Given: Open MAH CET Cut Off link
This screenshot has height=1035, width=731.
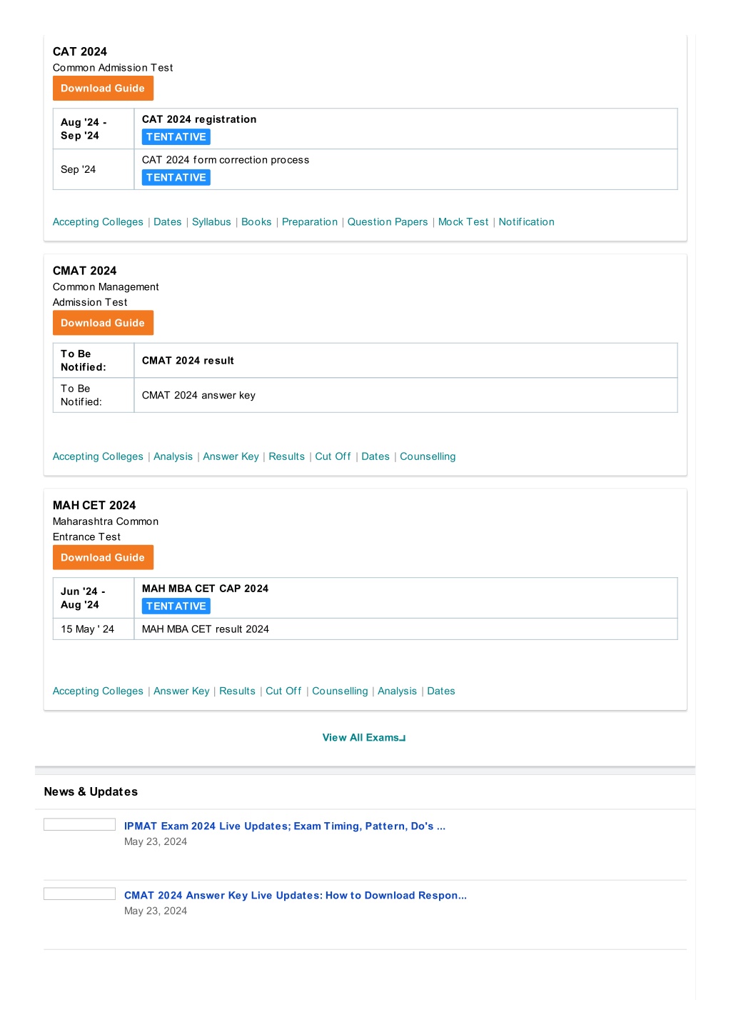Looking at the screenshot, I should 283,691.
